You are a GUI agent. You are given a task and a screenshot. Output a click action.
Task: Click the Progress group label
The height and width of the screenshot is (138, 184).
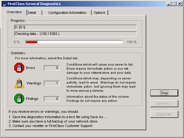coord(19,21)
